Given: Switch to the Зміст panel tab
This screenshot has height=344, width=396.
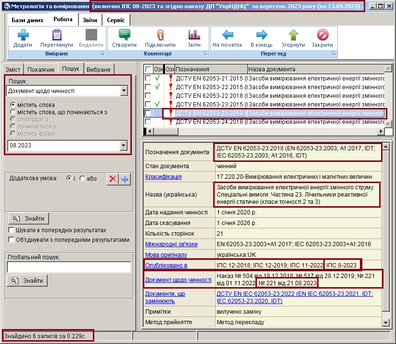Looking at the screenshot, I should [13, 69].
